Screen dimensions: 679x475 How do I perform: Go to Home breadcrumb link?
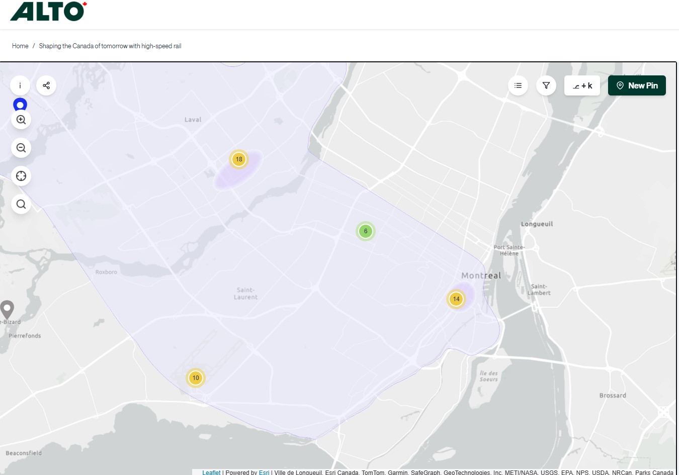pyautogui.click(x=20, y=46)
